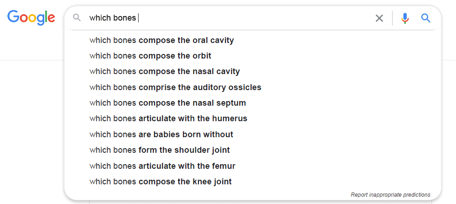Select "are babies born without" suggestion
This screenshot has height=204, width=456.
click(161, 134)
